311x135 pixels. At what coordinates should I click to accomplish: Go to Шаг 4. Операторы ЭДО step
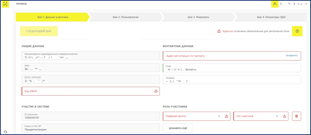(x=271, y=17)
